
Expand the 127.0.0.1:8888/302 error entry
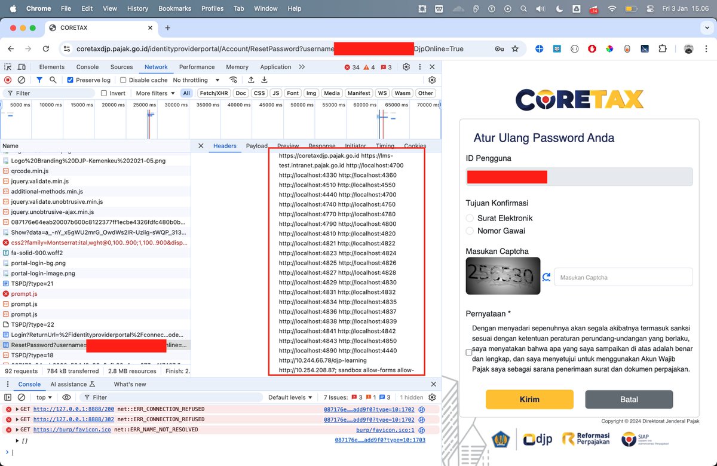17,419
